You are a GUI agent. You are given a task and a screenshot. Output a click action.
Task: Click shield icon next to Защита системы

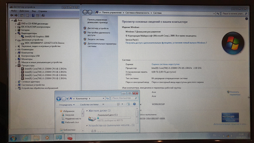click(85, 39)
